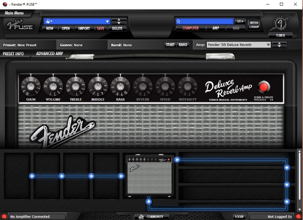Switch to the Advanced Amp tab

(49, 54)
